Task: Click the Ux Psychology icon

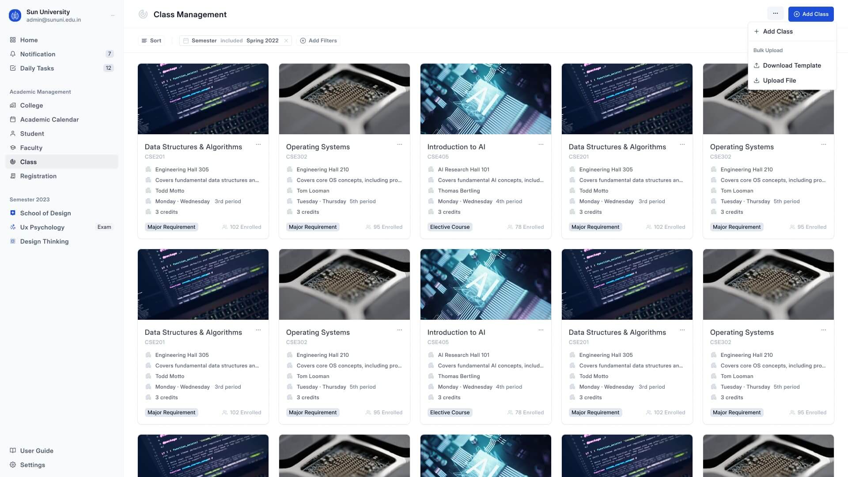Action: (13, 227)
